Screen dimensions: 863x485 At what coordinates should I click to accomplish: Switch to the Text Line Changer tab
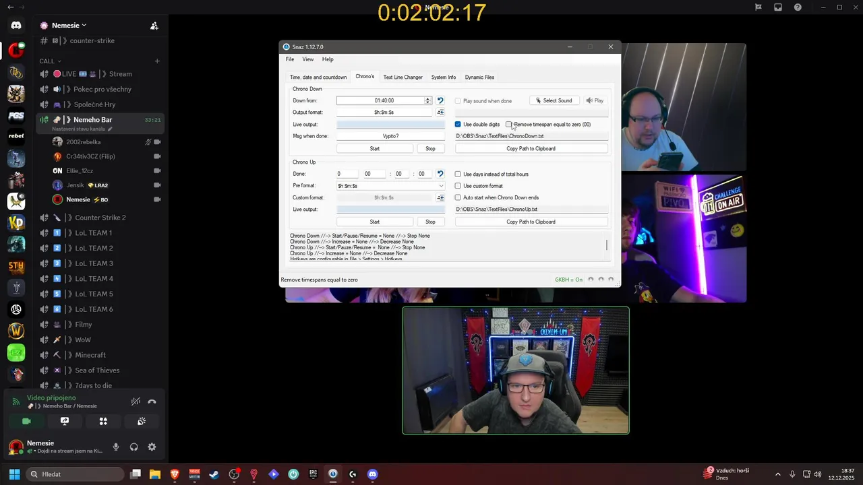403,77
